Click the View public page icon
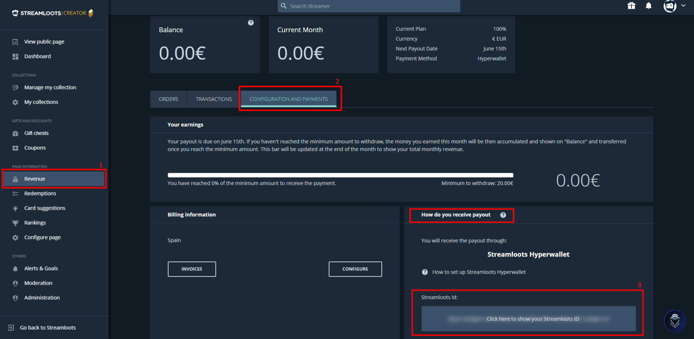Screen dimensions: 694x339 (15, 42)
